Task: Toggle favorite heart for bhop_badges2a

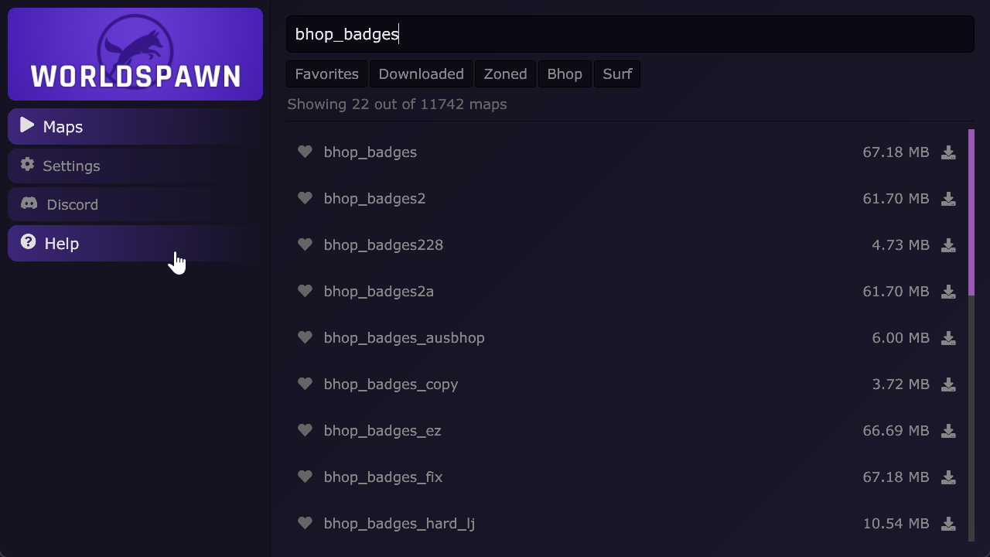Action: tap(305, 291)
